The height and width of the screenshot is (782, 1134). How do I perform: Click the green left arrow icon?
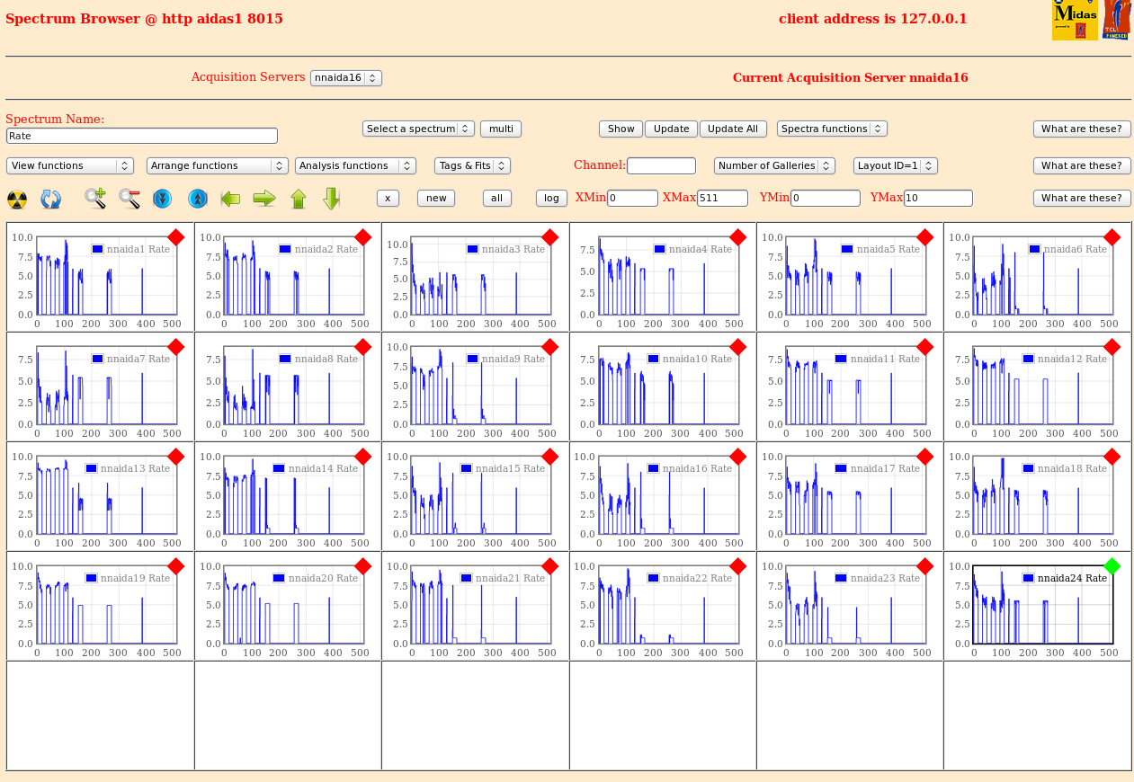[x=230, y=199]
